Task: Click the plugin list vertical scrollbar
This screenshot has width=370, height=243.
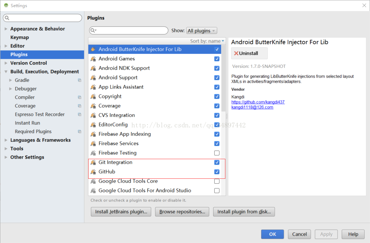Action: (224, 78)
